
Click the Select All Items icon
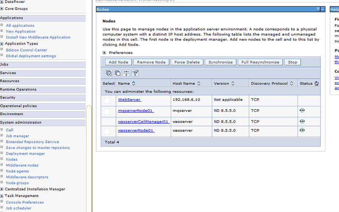coord(109,73)
